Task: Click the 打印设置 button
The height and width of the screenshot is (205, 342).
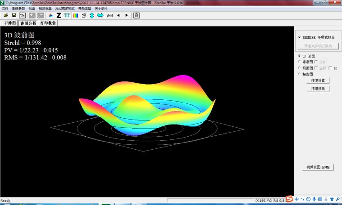Action: coord(318,80)
